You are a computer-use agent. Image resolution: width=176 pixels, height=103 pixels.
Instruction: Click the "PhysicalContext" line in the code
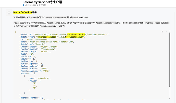tap(38, 49)
